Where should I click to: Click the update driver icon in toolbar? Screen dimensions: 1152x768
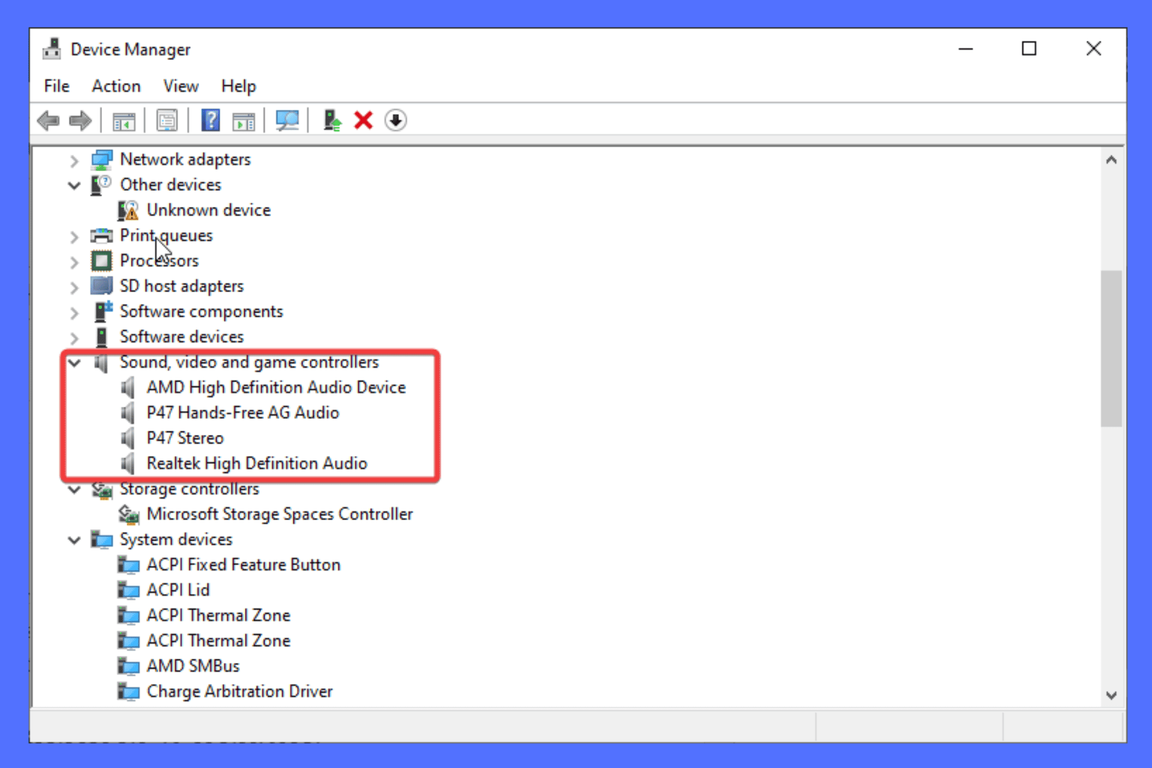click(332, 120)
